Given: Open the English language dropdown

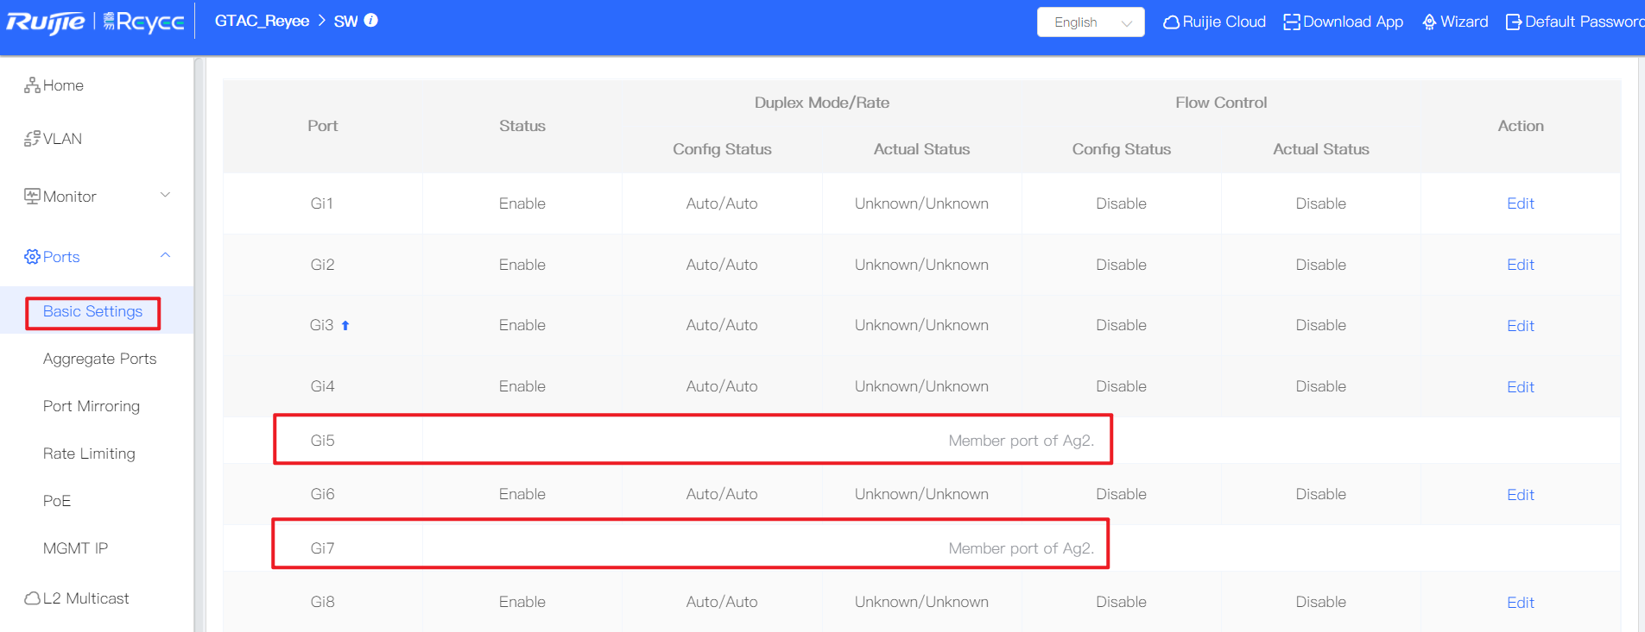Looking at the screenshot, I should point(1091,22).
